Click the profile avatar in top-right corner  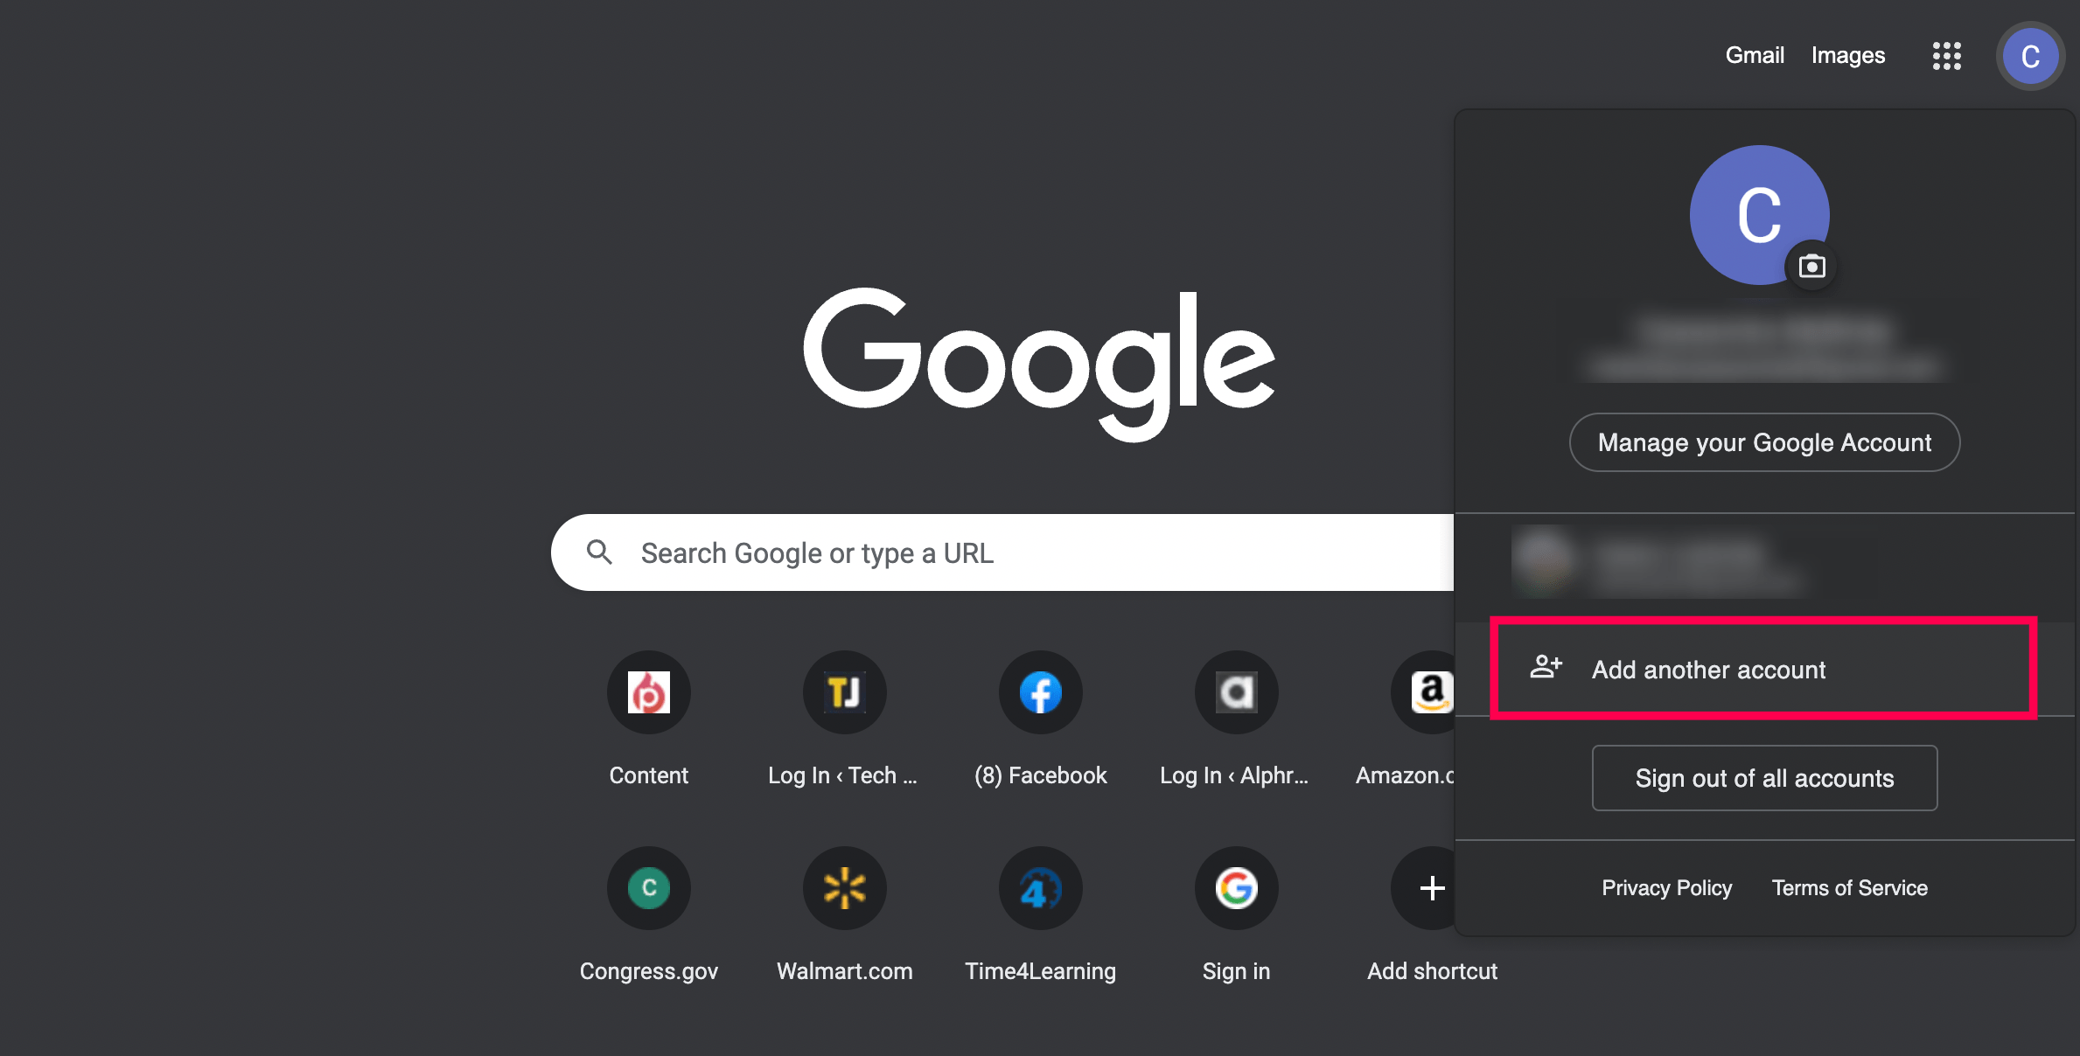[x=2030, y=56]
